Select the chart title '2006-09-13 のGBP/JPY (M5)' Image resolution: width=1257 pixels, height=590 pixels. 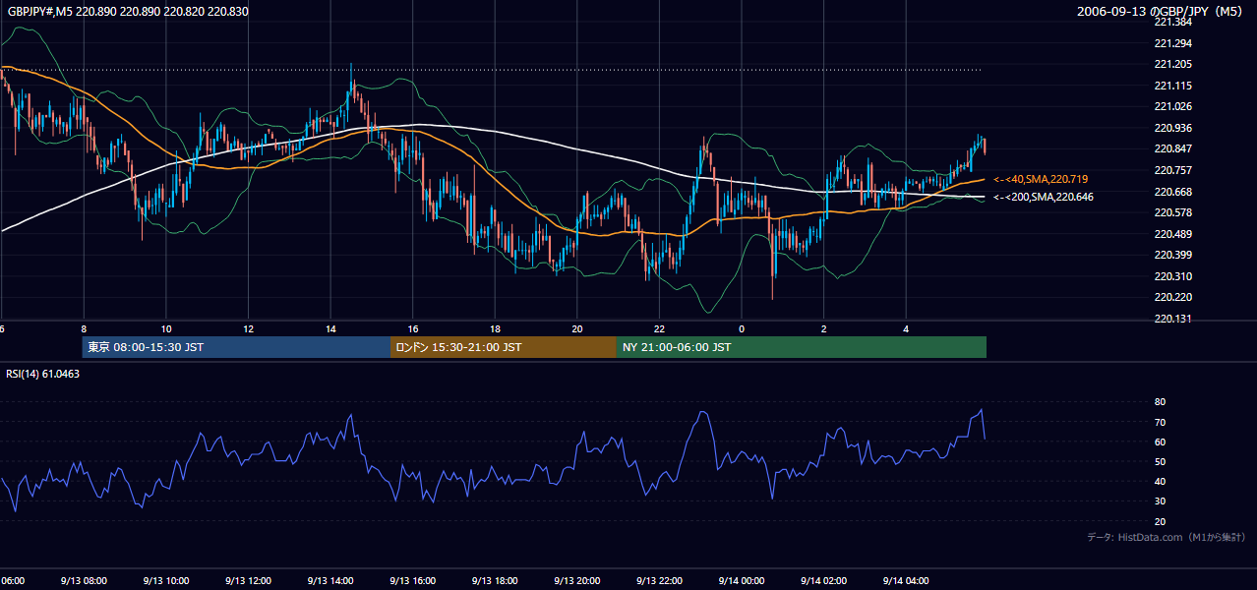click(1161, 12)
